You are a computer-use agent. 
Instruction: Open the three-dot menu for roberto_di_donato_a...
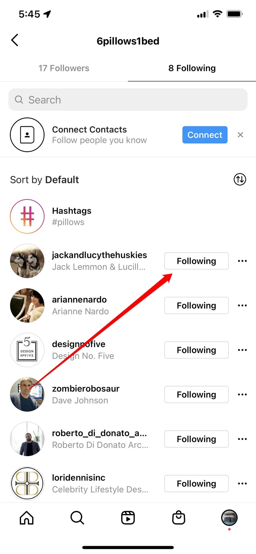(242, 439)
